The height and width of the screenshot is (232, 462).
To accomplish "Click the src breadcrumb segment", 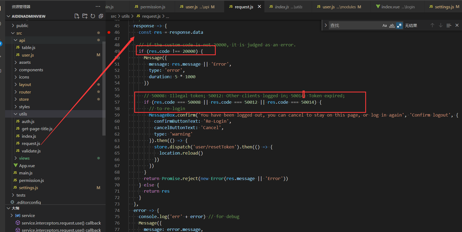I will click(114, 16).
